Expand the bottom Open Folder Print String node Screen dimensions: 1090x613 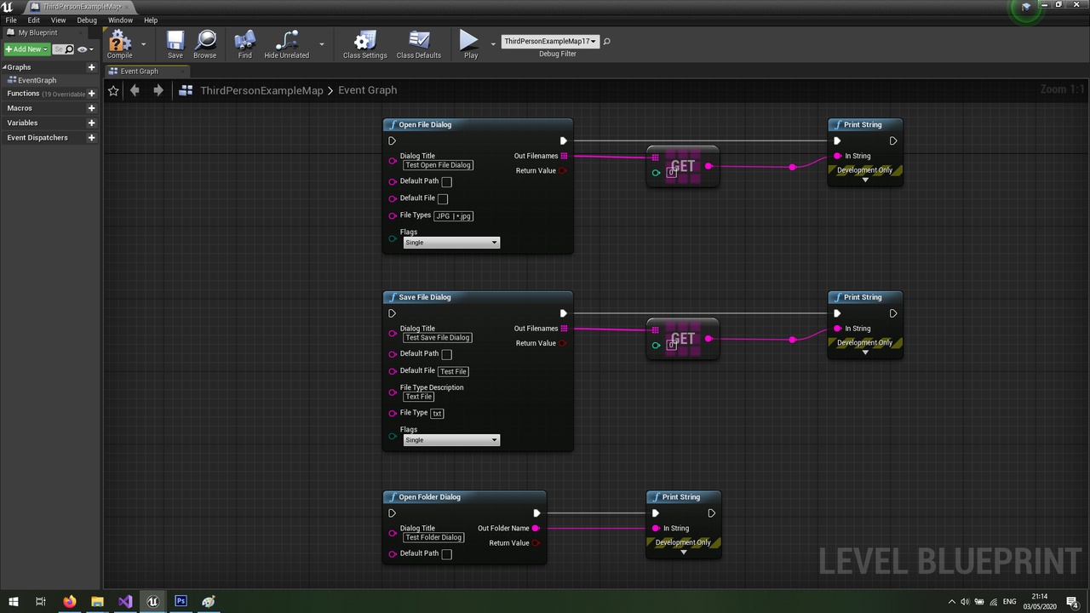[x=683, y=553]
